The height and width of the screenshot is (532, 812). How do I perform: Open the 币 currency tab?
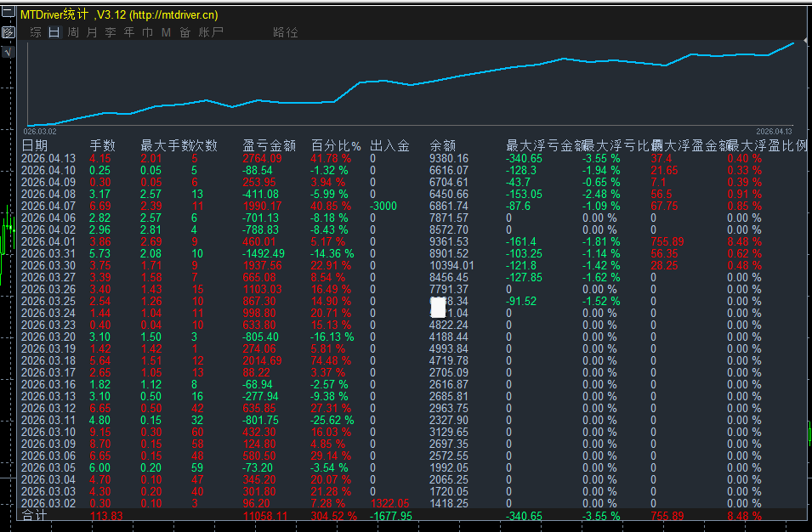[x=148, y=32]
